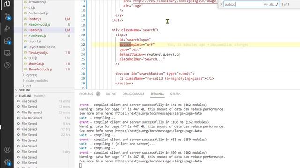Open Layout.js in the explorer
Image resolution: width=300 pixels, height=168 pixels.
point(35,41)
